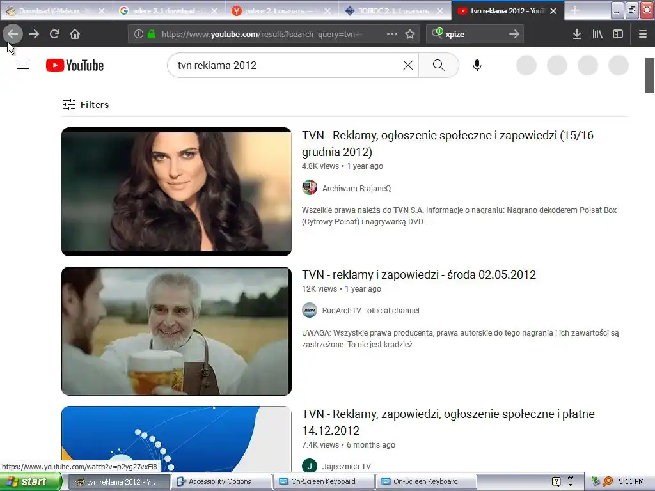Viewport: 655px width, 491px height.
Task: Open the downloads arrow icon
Action: coord(576,34)
